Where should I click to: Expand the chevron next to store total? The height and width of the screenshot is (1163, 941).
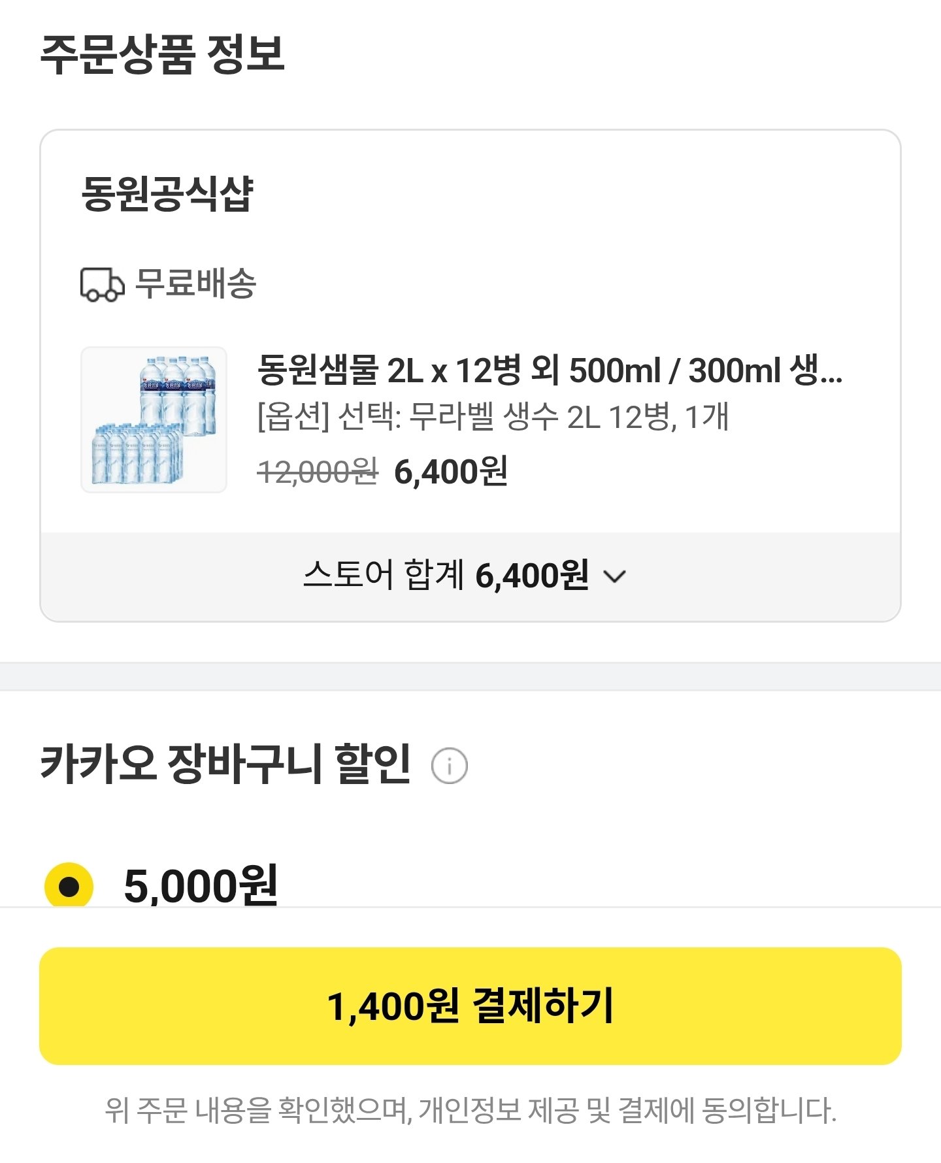[x=615, y=576]
